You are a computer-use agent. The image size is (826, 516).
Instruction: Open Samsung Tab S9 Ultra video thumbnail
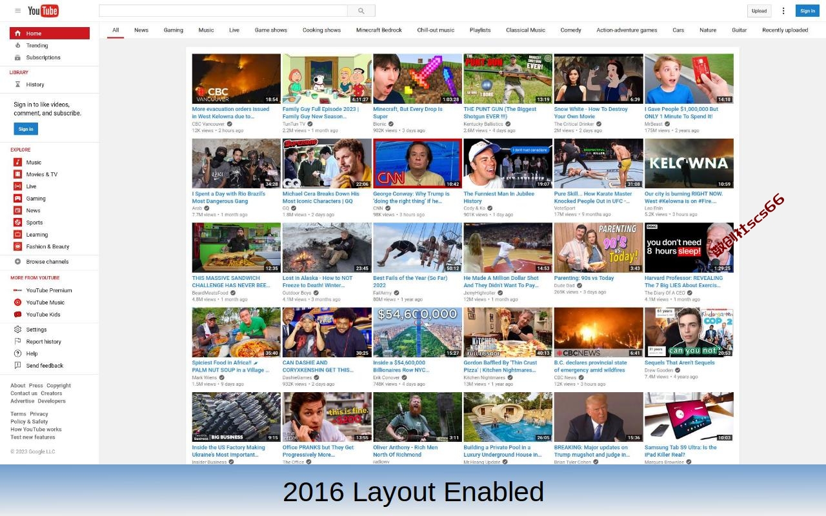point(689,417)
